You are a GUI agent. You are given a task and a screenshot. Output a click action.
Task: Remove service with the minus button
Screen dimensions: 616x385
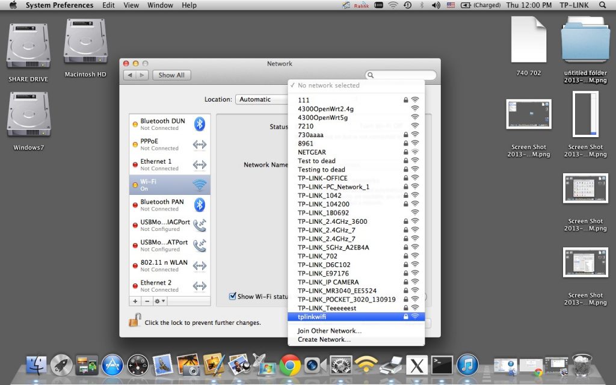(147, 301)
